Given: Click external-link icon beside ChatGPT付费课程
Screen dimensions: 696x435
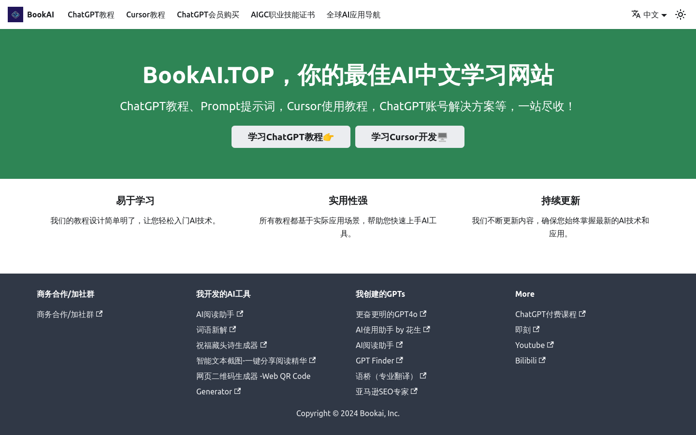Looking at the screenshot, I should click(x=582, y=314).
